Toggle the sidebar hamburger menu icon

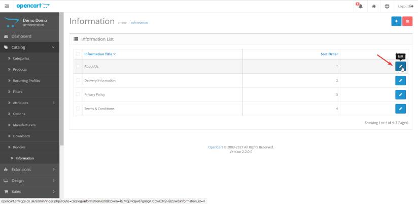7,6
